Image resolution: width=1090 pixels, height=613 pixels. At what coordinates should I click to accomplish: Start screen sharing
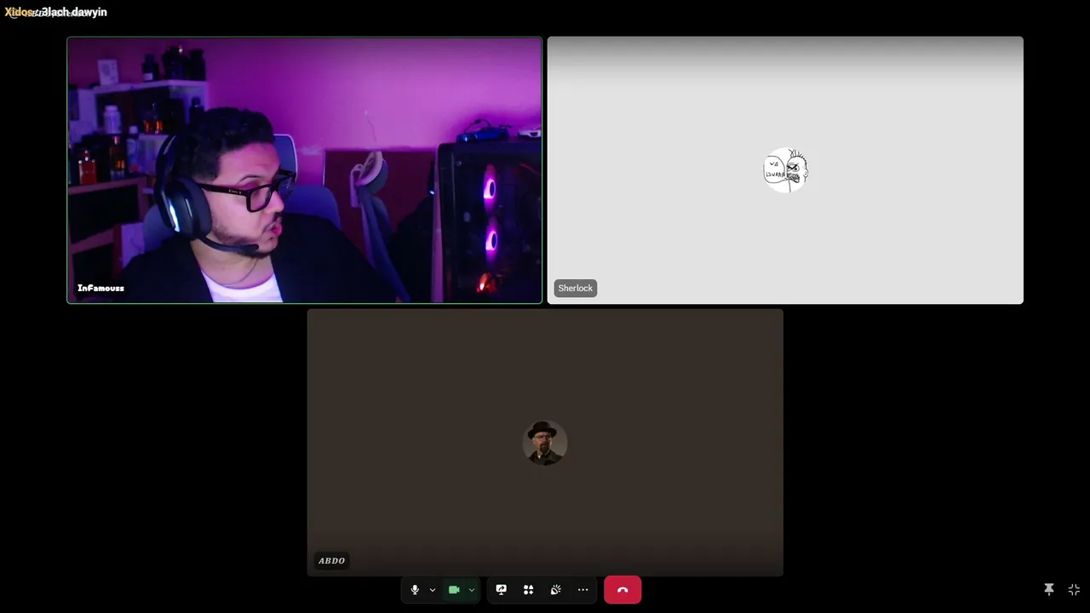[502, 589]
